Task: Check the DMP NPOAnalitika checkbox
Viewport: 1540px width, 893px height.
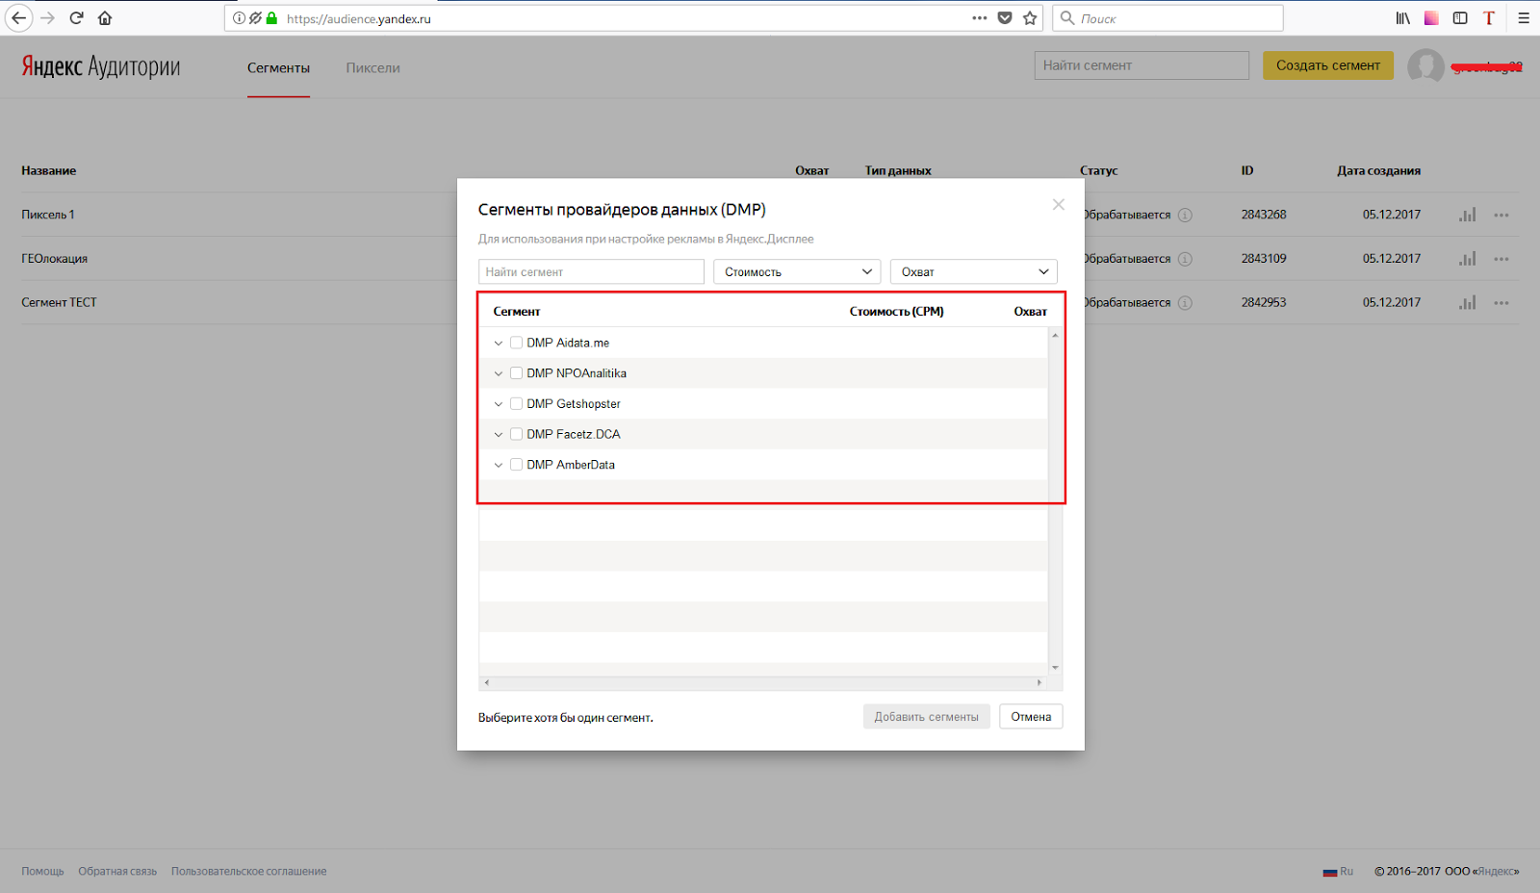Action: click(x=517, y=373)
